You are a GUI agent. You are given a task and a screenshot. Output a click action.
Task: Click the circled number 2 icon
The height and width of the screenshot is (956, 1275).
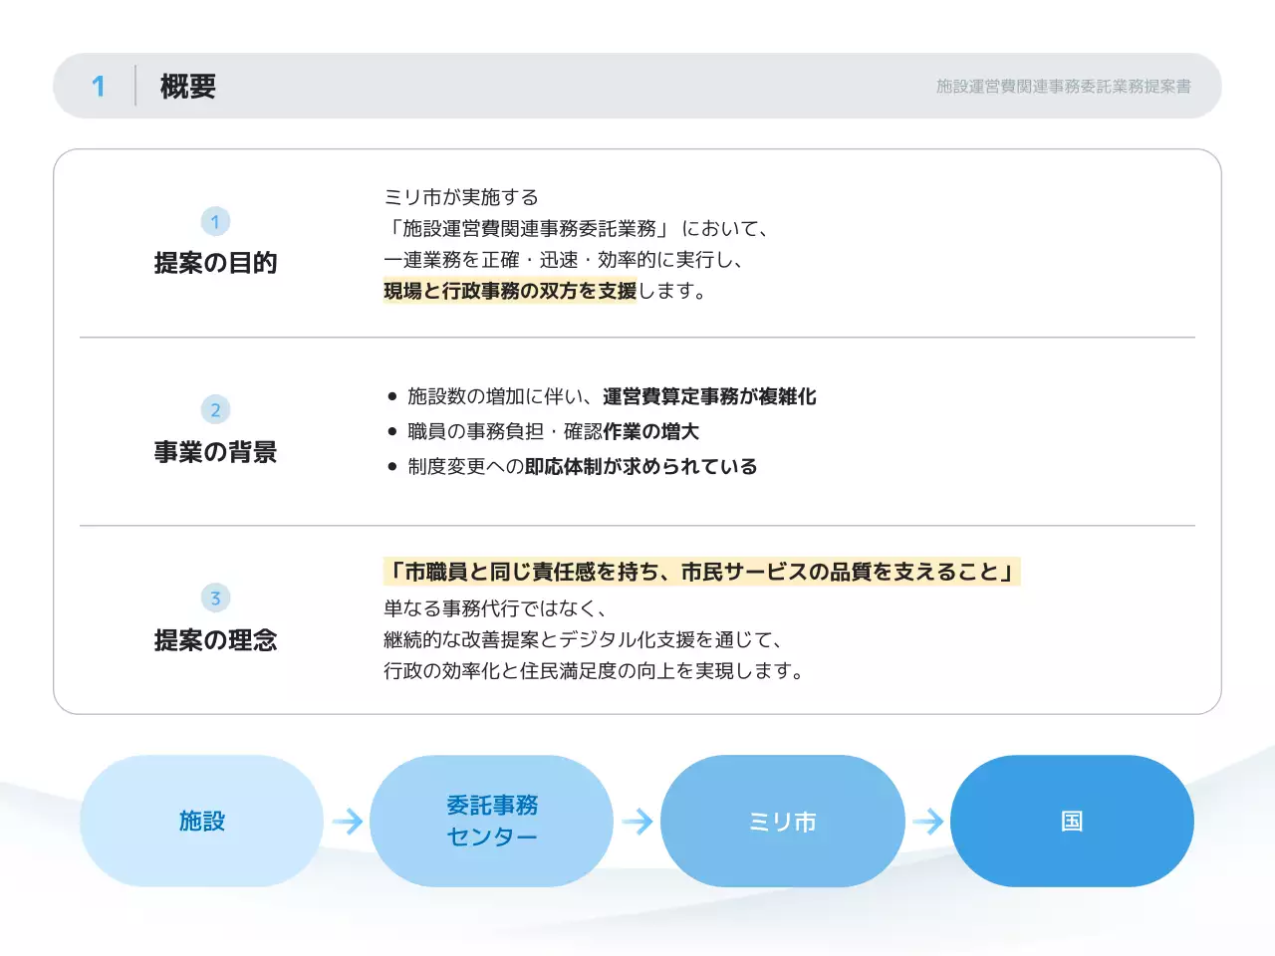[x=214, y=408]
